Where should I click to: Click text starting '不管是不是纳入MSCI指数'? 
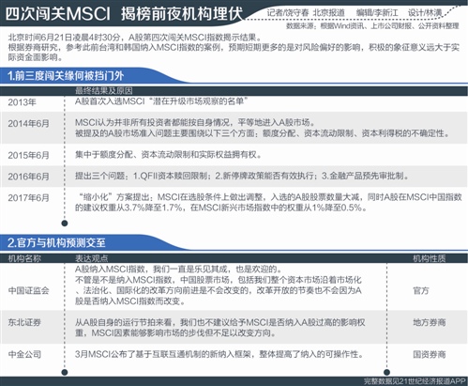click(219, 290)
